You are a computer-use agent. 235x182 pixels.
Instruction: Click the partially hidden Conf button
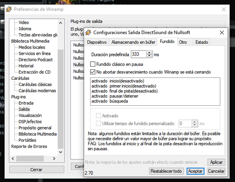(x=77, y=166)
